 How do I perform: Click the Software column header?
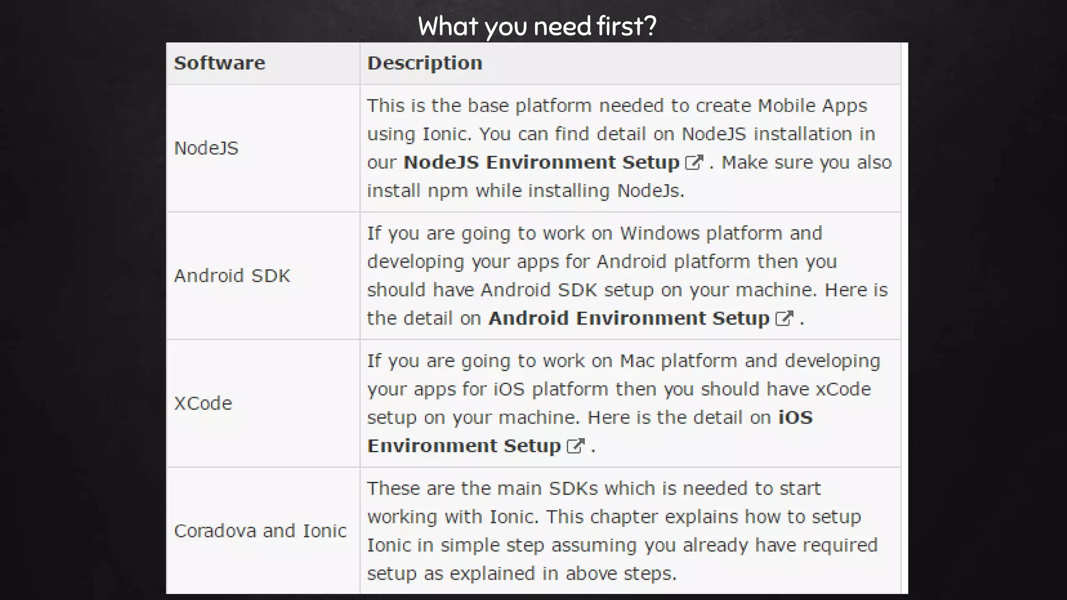click(219, 63)
